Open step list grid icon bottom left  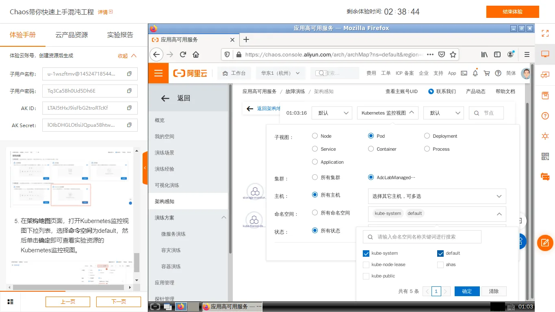[x=11, y=302]
